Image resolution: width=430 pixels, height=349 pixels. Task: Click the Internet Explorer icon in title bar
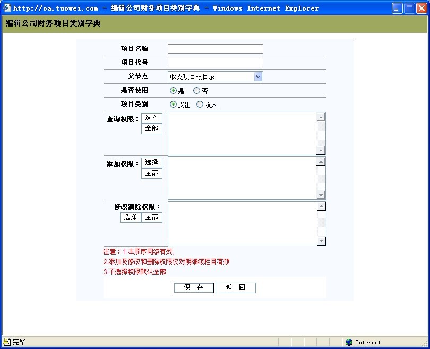click(7, 8)
